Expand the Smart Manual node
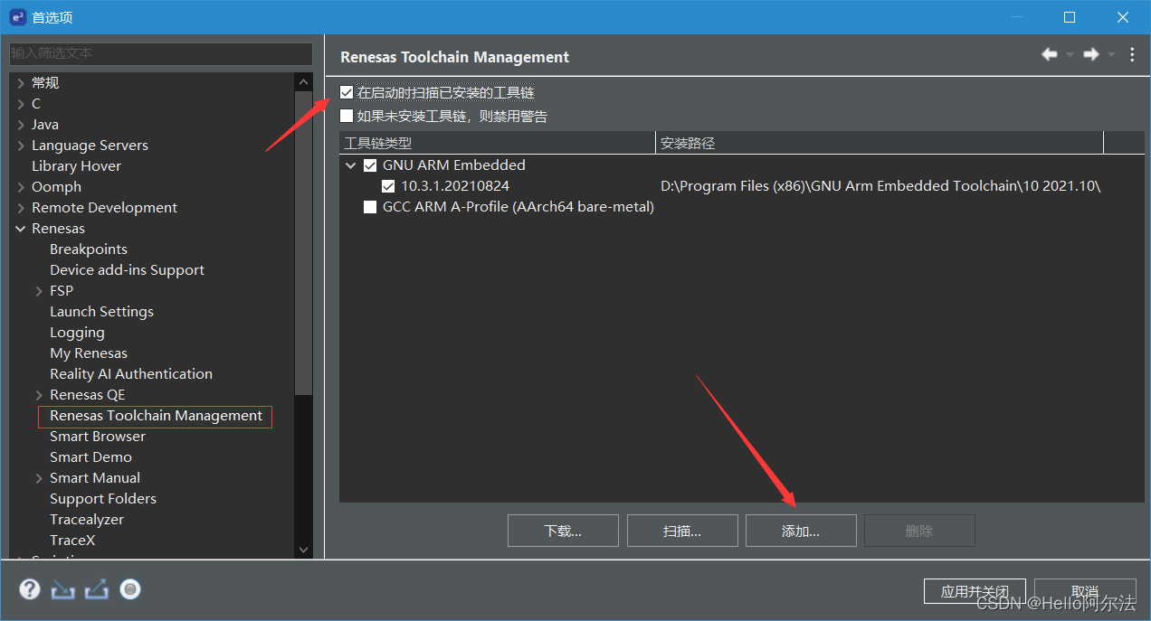Image resolution: width=1151 pixels, height=621 pixels. (39, 478)
